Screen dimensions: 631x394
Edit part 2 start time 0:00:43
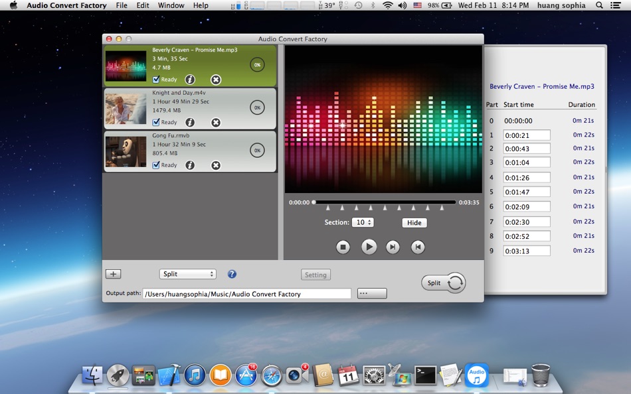(x=526, y=149)
